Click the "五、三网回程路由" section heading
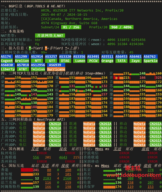This screenshot has height=192, width=162. click(x=16, y=119)
